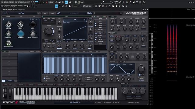Select the OUTPUT entry in route list

100,44
